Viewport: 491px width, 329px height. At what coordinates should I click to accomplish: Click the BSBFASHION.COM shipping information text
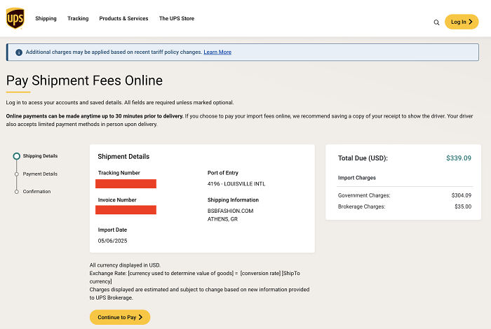click(230, 211)
